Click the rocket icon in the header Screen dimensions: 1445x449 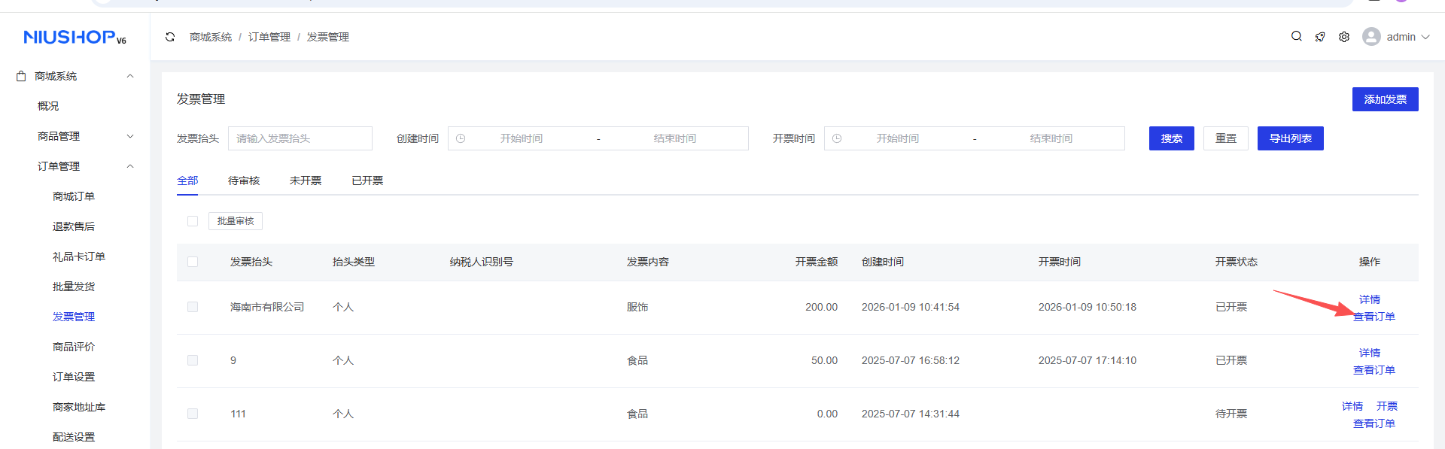pyautogui.click(x=1320, y=37)
